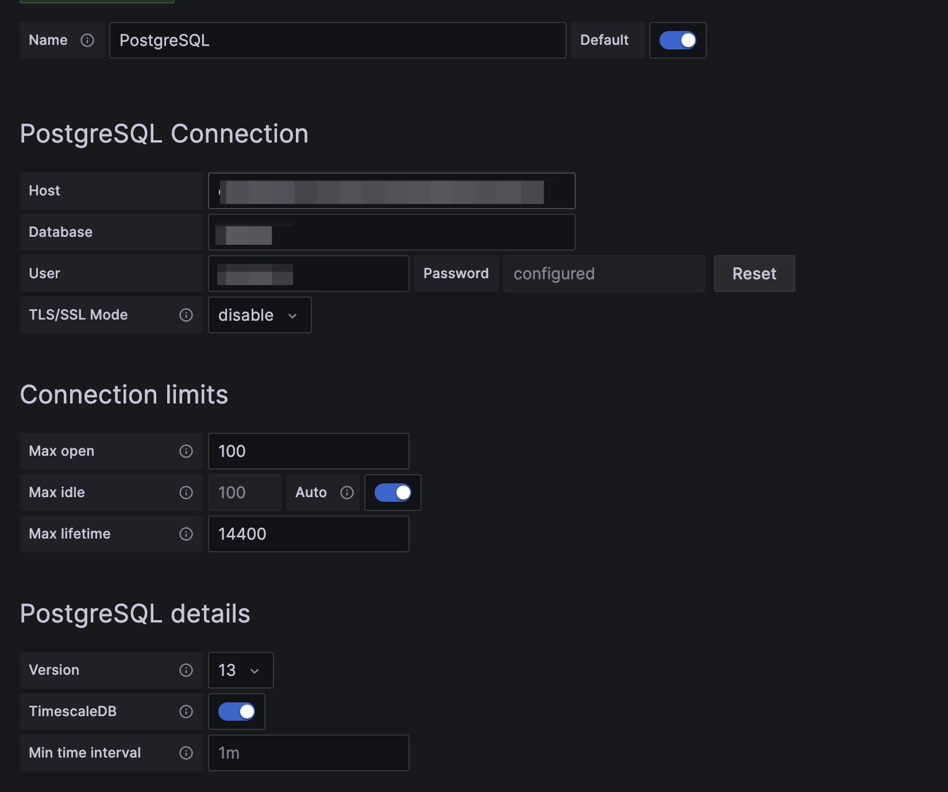The width and height of the screenshot is (948, 792).
Task: Click the TimescaleDB info icon
Action: pos(186,712)
